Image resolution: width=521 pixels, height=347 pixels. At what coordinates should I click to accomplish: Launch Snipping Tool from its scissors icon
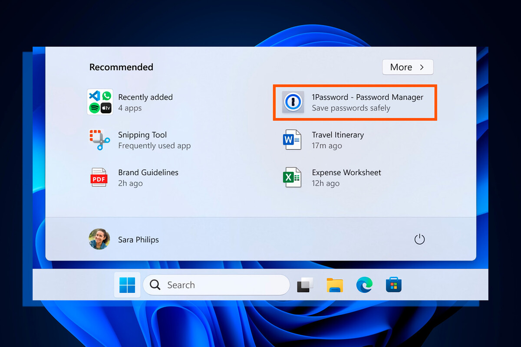pyautogui.click(x=99, y=140)
